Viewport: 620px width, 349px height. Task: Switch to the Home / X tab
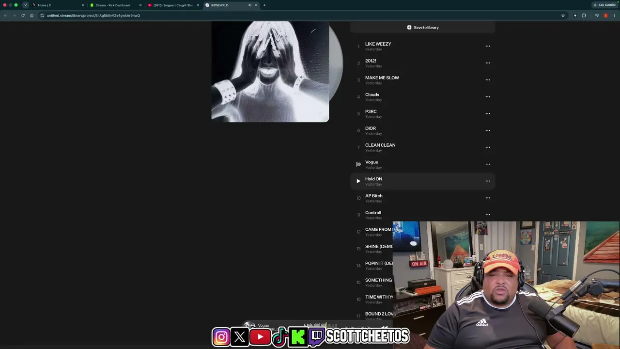57,5
